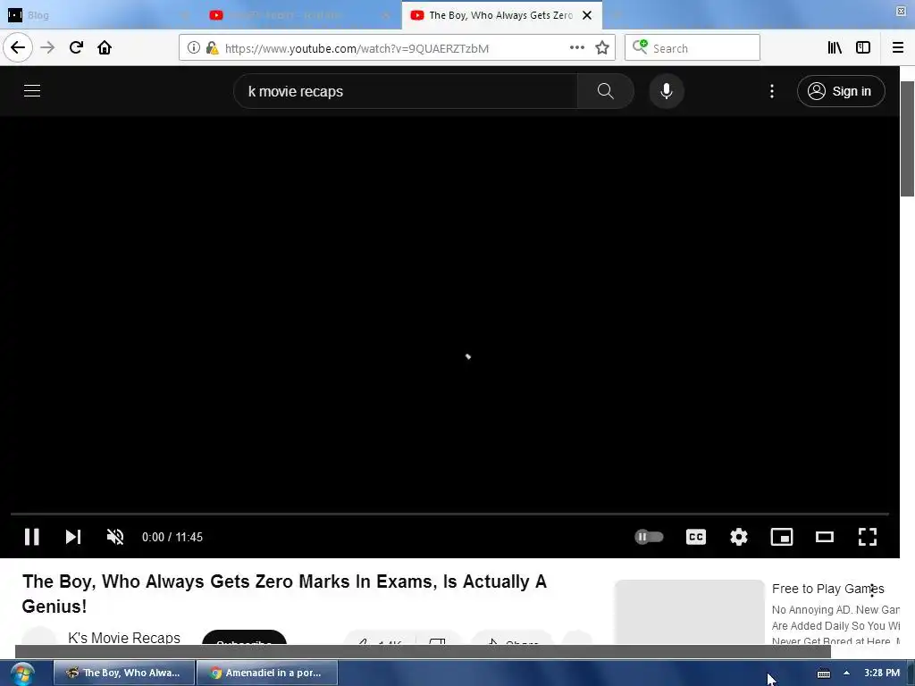Image resolution: width=915 pixels, height=686 pixels.
Task: Enable miniplayer mode
Action: 781,537
